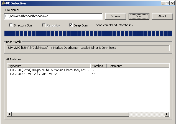Click the blue scan progress bar
Viewport: 176px width, 124px height.
tap(88, 34)
